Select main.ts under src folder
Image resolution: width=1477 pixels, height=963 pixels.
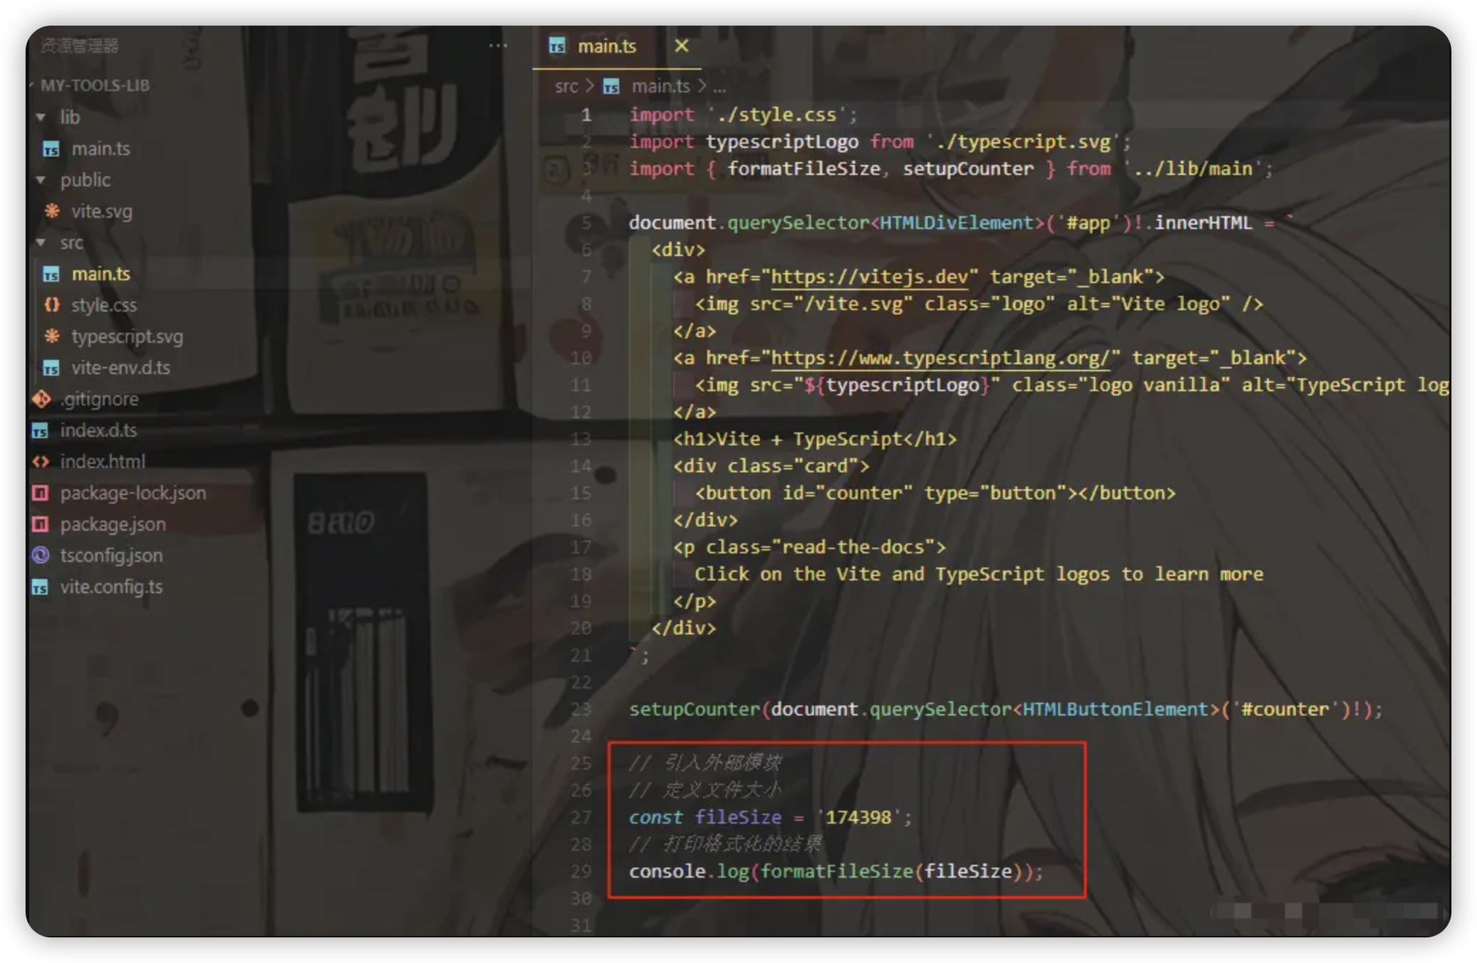(x=101, y=274)
